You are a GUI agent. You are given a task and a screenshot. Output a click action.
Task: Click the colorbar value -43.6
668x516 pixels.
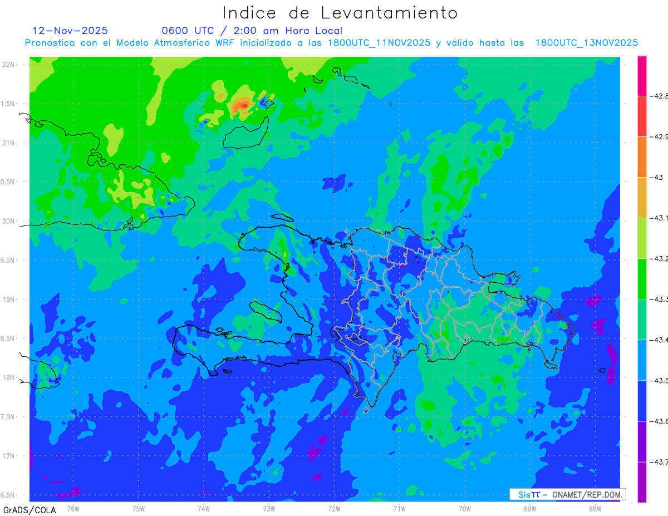(659, 421)
